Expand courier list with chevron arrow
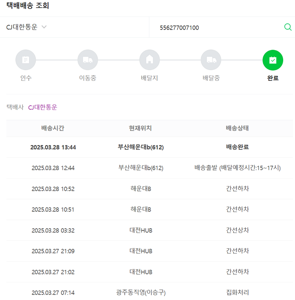The height and width of the screenshot is (300, 295). (44, 27)
